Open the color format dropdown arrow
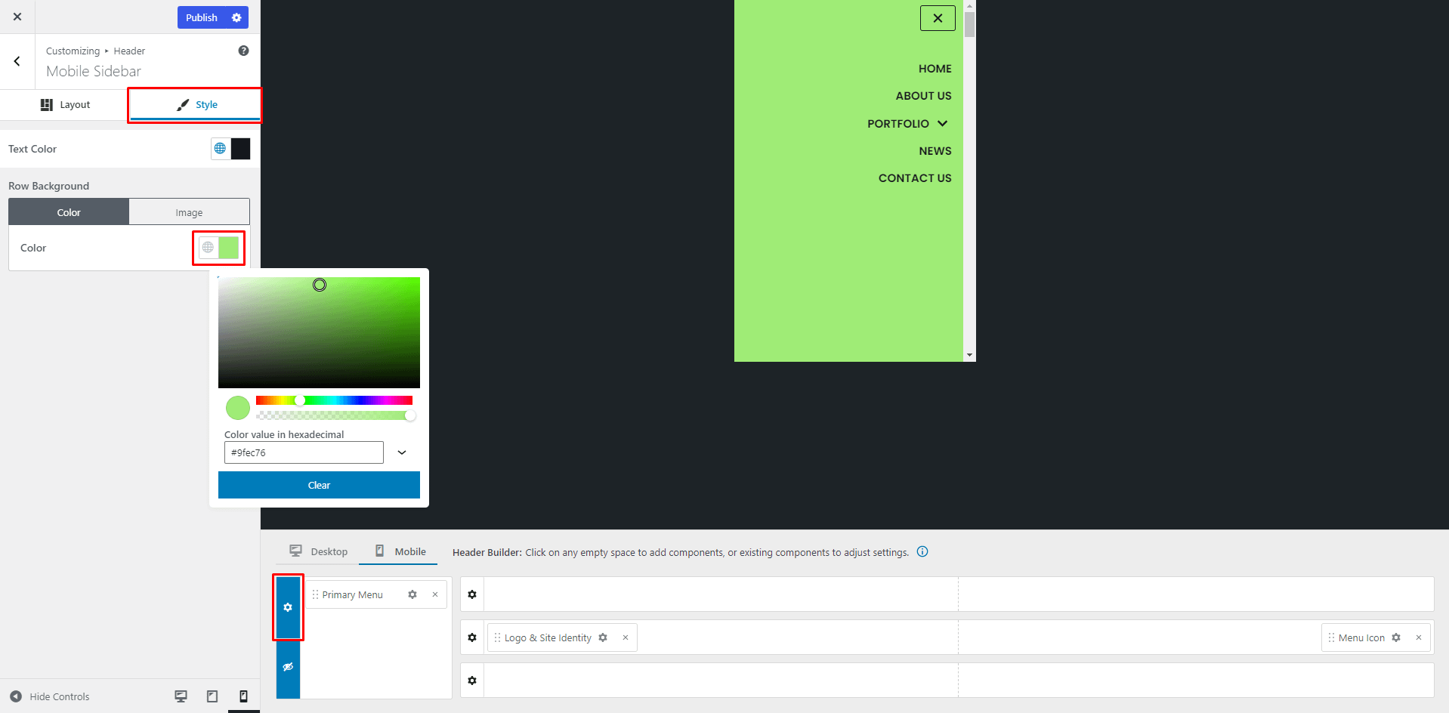This screenshot has width=1449, height=713. (x=402, y=452)
